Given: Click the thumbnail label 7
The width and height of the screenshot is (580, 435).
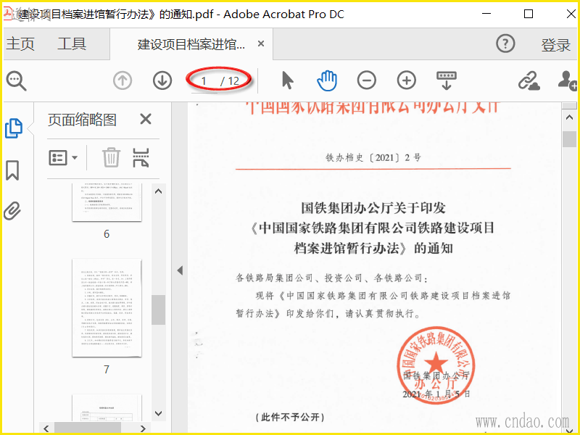Looking at the screenshot, I should 107,369.
